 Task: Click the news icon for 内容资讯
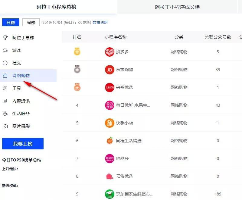[x=5, y=101]
